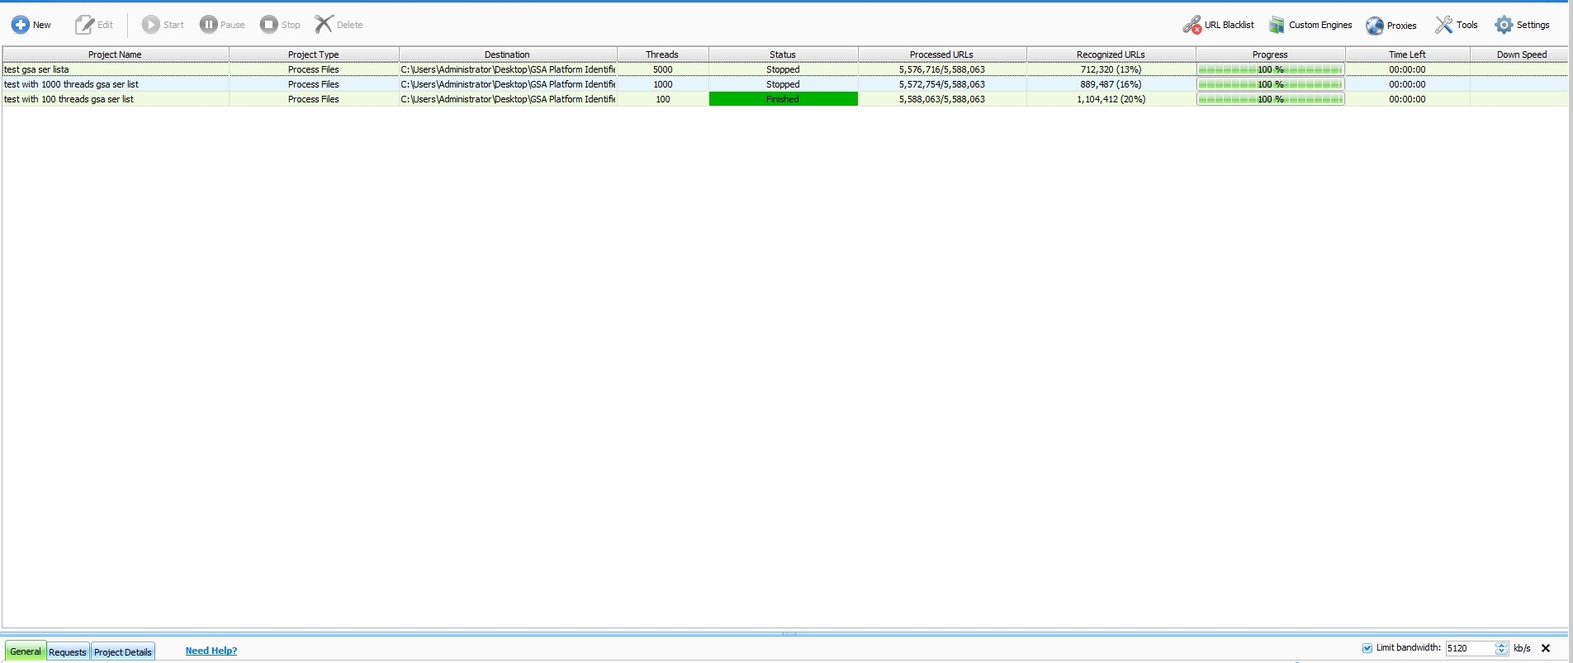Click the New project icon
1573x663 pixels.
click(21, 25)
